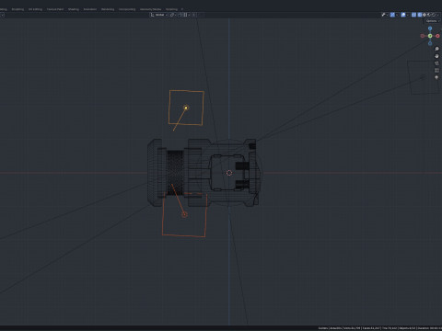This screenshot has width=442, height=331.
Task: Open the viewport shading options dropdown
Action: coord(438,15)
